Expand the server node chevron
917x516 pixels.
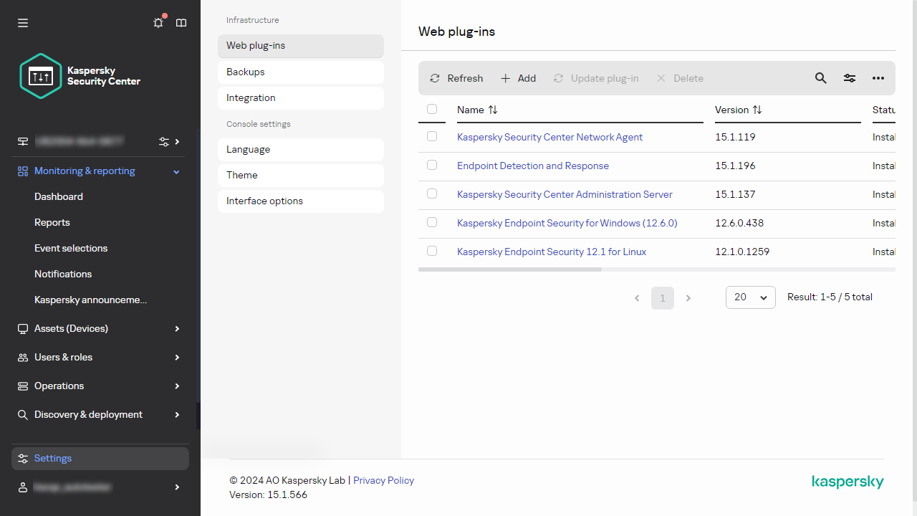coord(177,142)
